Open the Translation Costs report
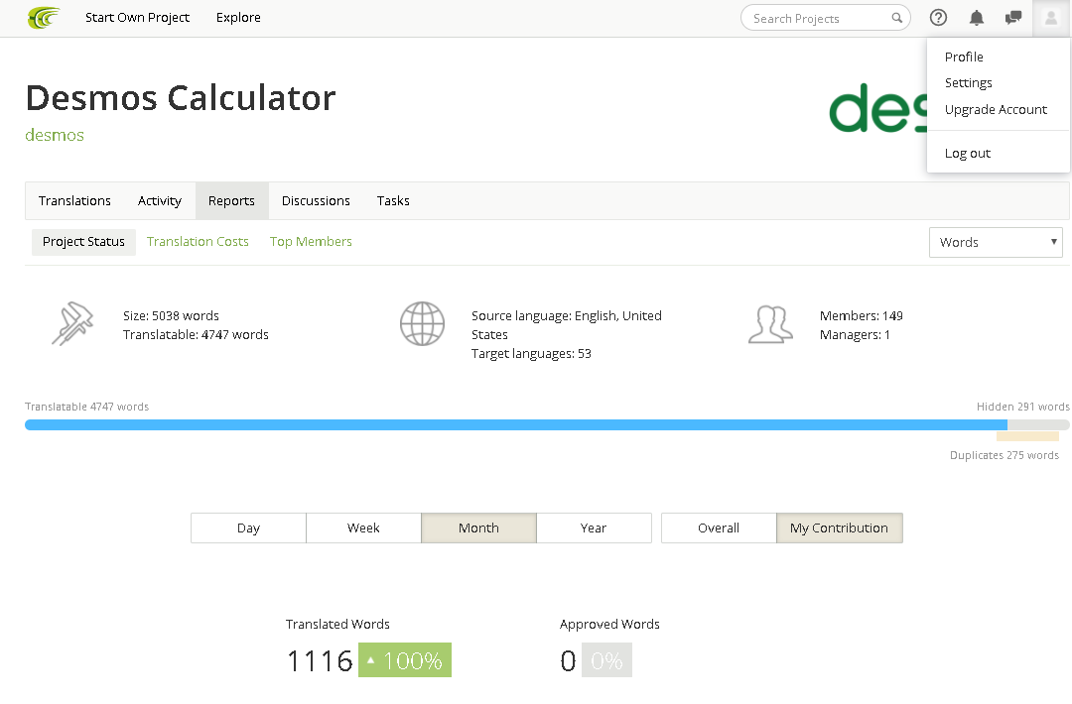Viewport: 1072px width, 704px height. [x=198, y=242]
